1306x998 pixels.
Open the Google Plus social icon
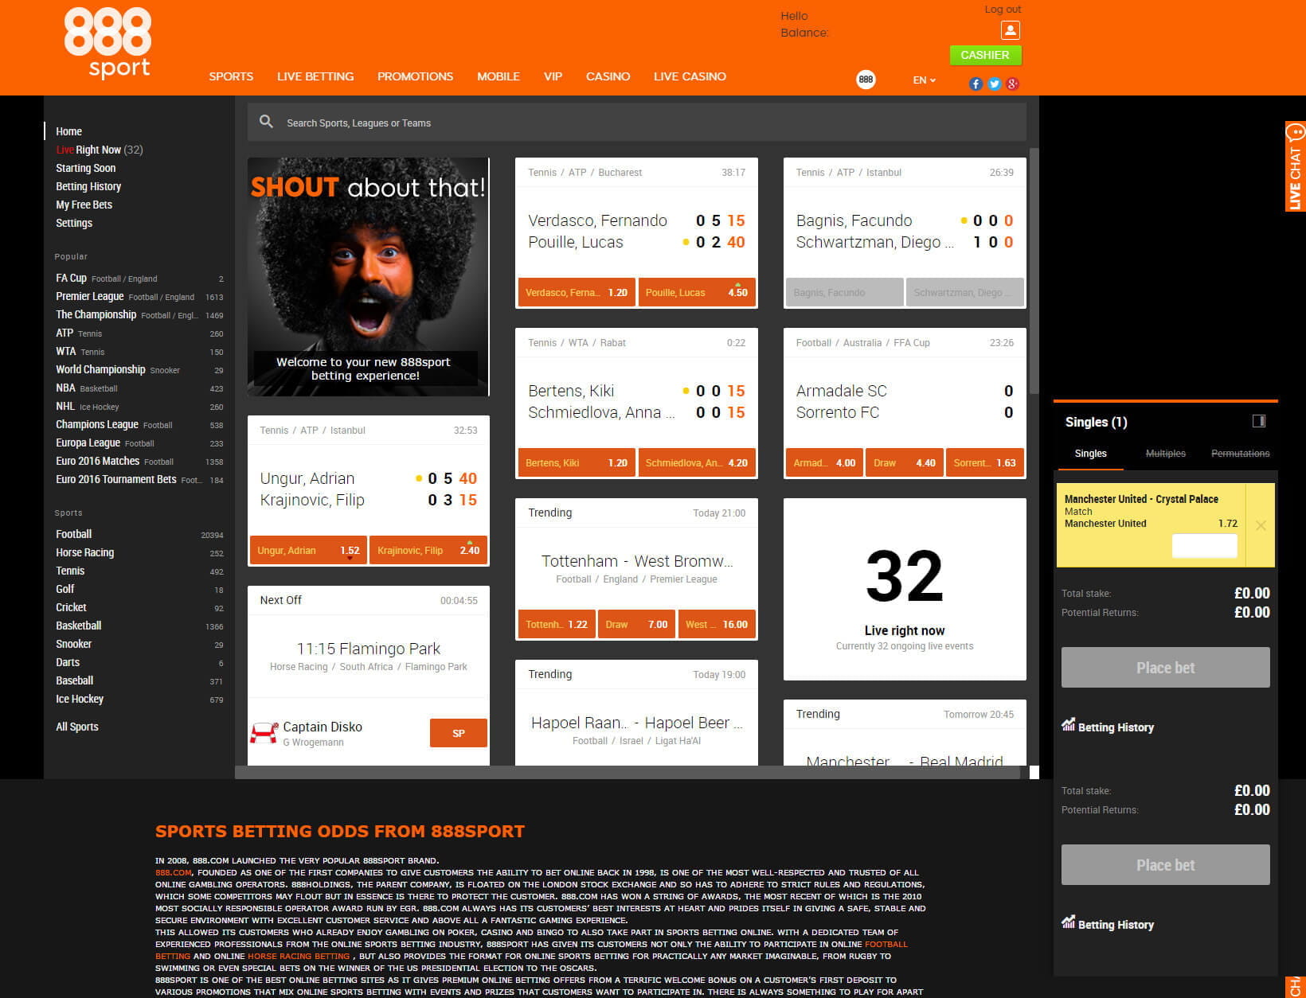click(1012, 84)
